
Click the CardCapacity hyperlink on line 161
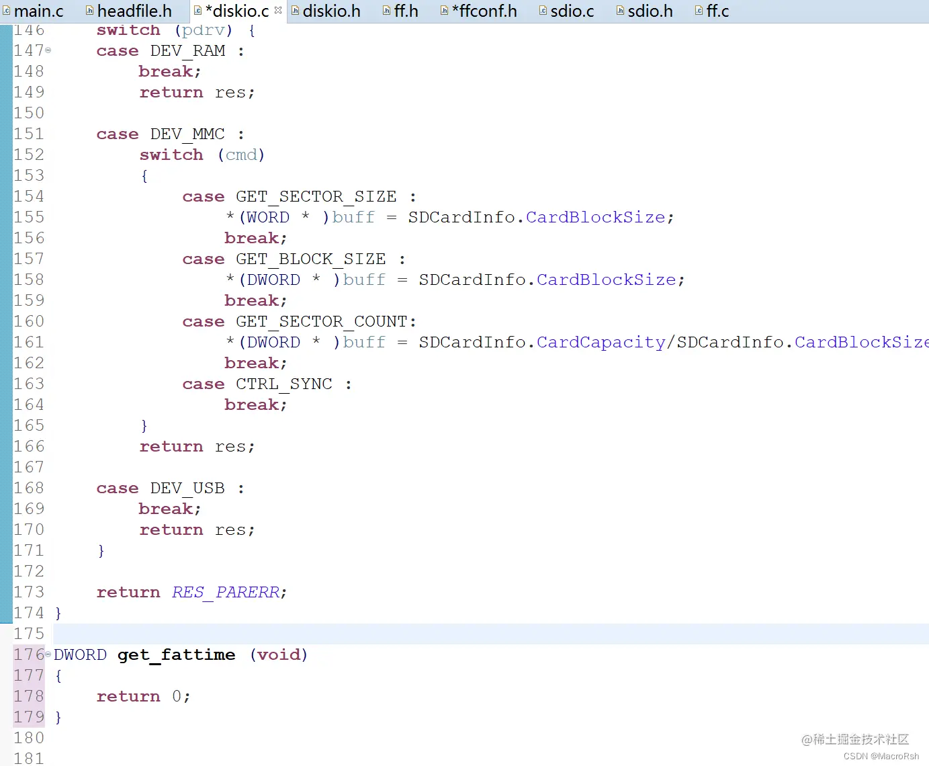pos(600,342)
